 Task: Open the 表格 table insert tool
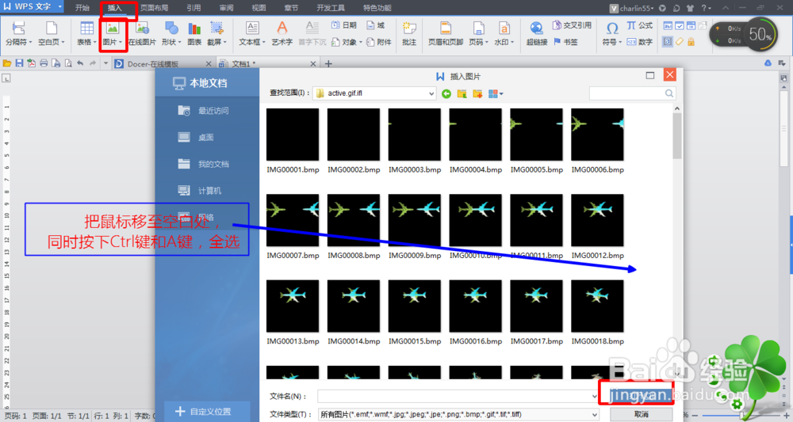pyautogui.click(x=86, y=33)
